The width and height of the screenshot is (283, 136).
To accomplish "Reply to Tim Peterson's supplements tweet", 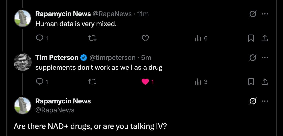I will tap(40, 82).
